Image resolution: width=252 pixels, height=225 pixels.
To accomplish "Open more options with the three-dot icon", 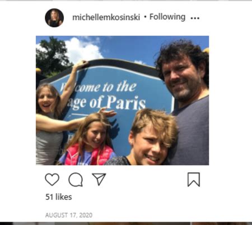I will 195,18.
